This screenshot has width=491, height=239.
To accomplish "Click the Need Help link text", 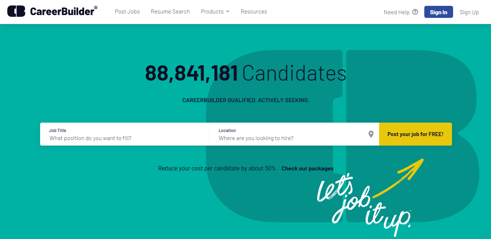I will (x=397, y=12).
